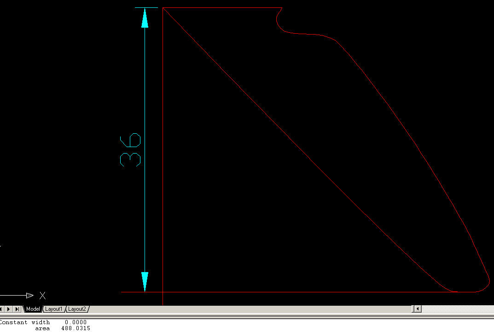This screenshot has height=332, width=494.
Task: Pick the red top horizontal line
Action: 222,8
